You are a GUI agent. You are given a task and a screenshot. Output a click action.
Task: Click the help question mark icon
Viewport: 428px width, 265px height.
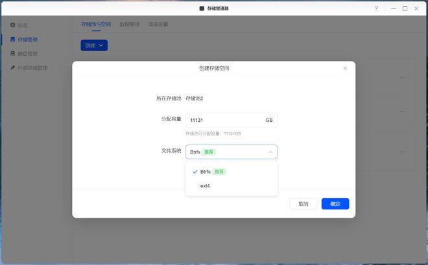click(376, 8)
